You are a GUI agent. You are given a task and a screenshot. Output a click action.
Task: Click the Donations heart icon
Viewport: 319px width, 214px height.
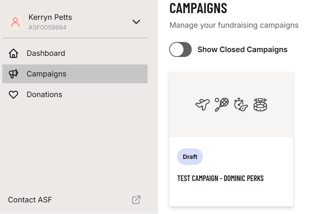click(13, 95)
